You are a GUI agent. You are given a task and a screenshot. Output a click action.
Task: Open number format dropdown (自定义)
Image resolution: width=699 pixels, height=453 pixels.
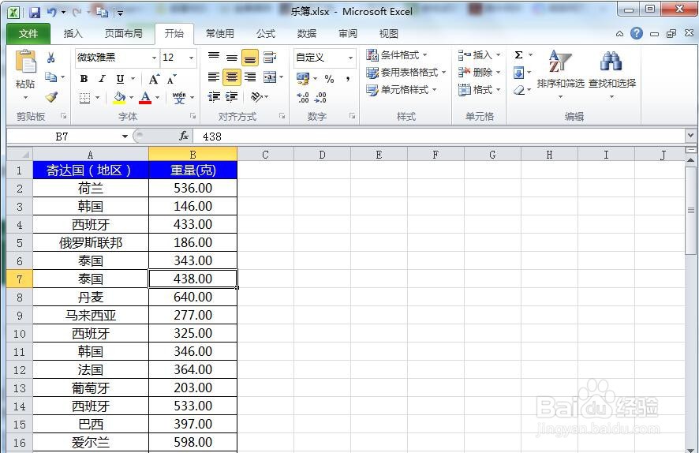click(351, 58)
